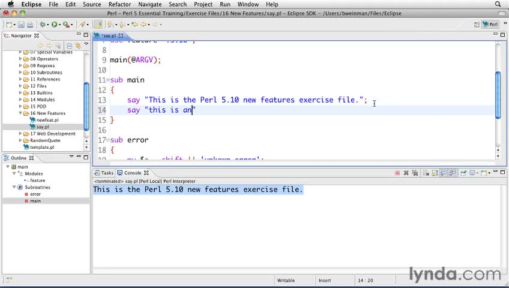509x288 pixels.
Task: Open the Navigator view menu triangle
Action: pos(86,44)
